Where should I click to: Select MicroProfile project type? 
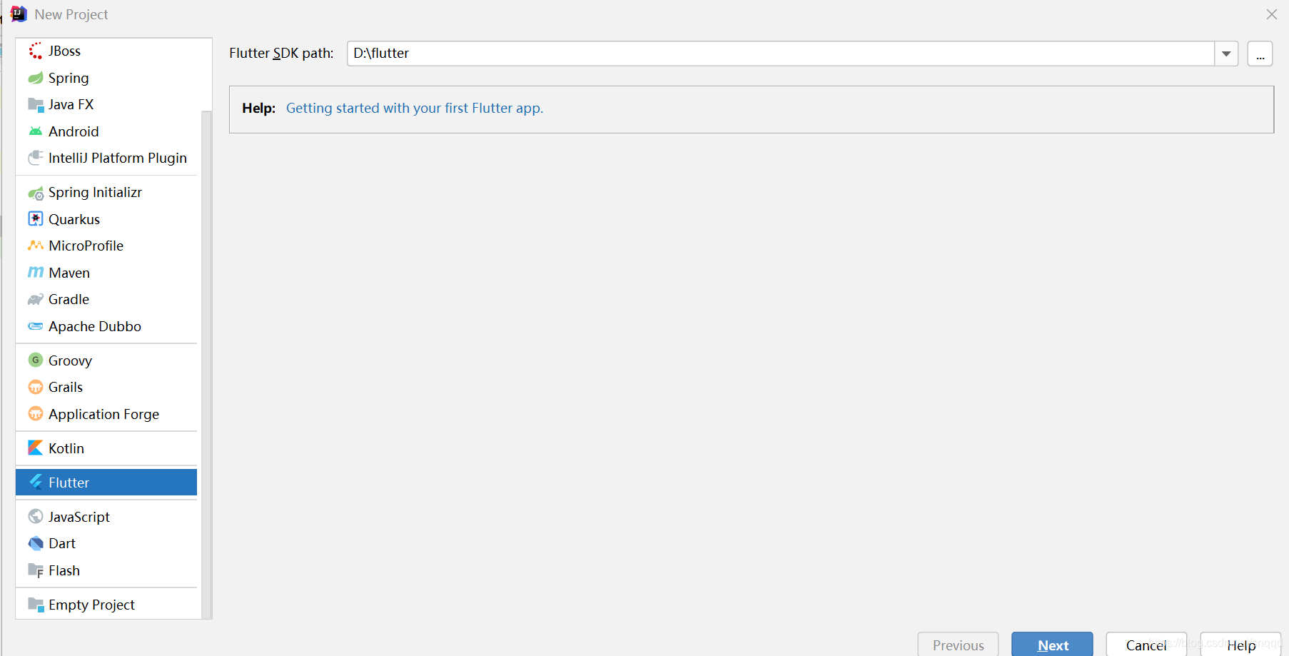pyautogui.click(x=106, y=246)
